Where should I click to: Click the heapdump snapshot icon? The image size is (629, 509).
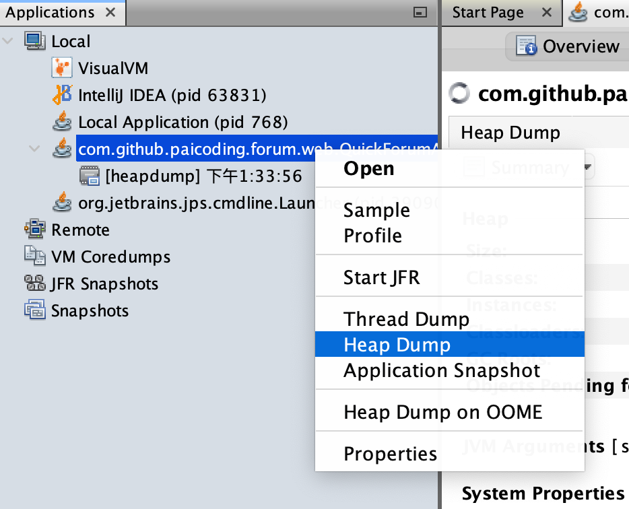[x=90, y=176]
